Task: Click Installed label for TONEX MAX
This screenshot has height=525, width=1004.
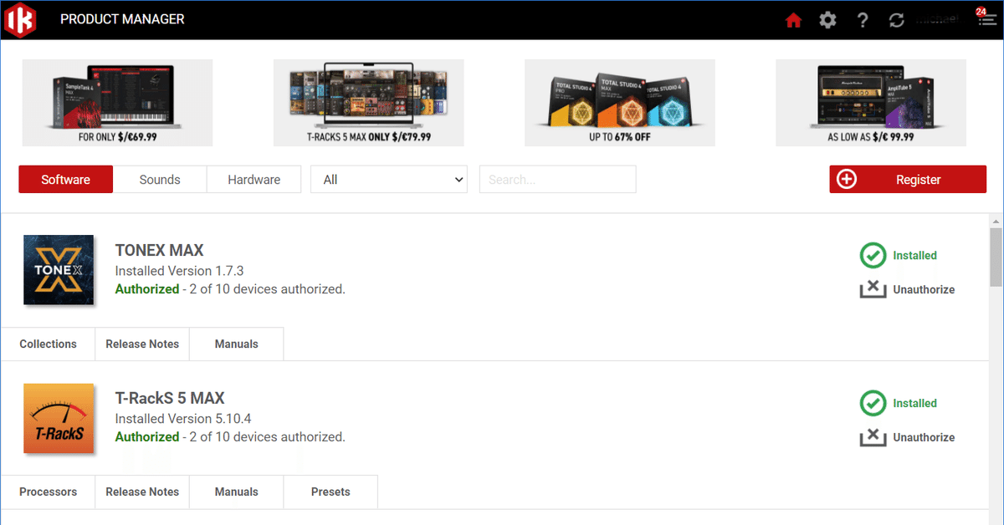Action: [x=914, y=256]
